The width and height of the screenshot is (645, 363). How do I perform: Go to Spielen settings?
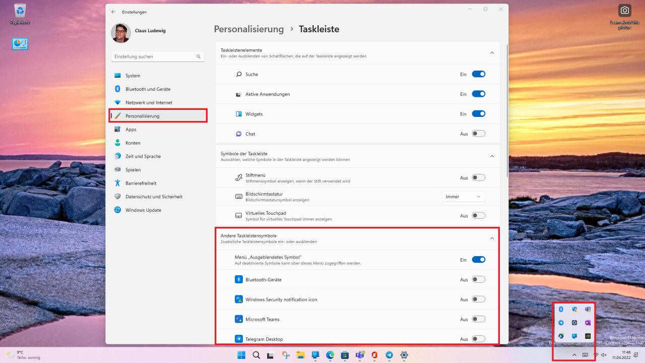click(x=158, y=170)
